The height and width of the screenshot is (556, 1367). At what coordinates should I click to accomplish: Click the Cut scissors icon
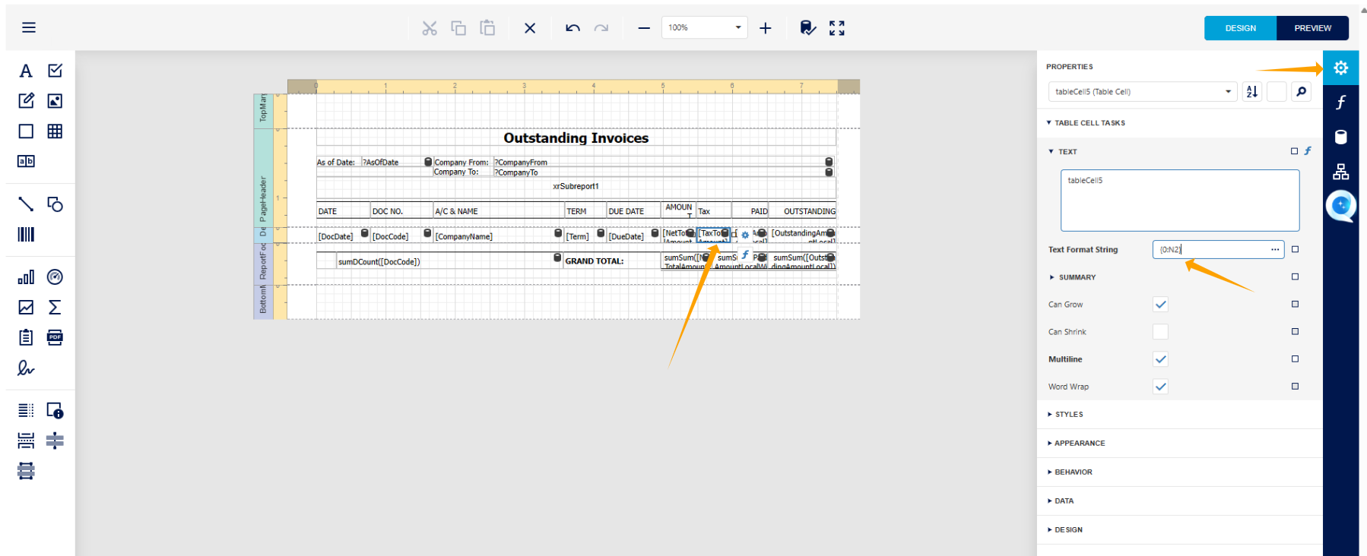click(430, 28)
